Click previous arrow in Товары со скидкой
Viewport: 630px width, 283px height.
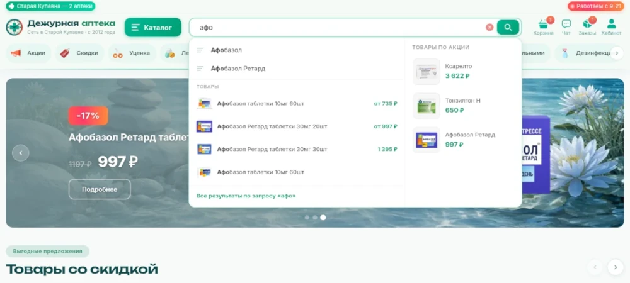(595, 267)
